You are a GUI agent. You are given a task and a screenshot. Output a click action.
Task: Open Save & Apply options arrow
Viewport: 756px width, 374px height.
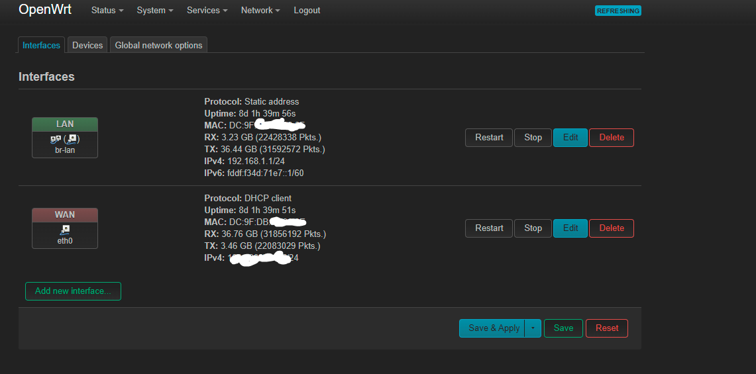[533, 328]
